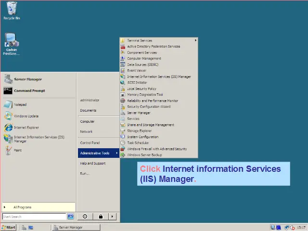Click the Windows Server Backup icon
Screen dimensions: 308x231
[123, 155]
